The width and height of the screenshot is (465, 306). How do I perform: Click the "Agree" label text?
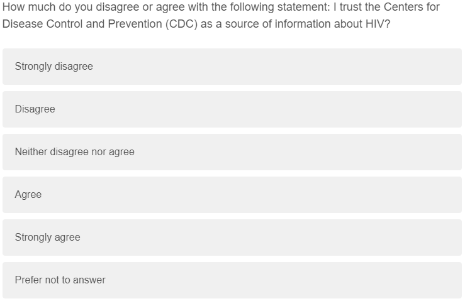tap(28, 195)
